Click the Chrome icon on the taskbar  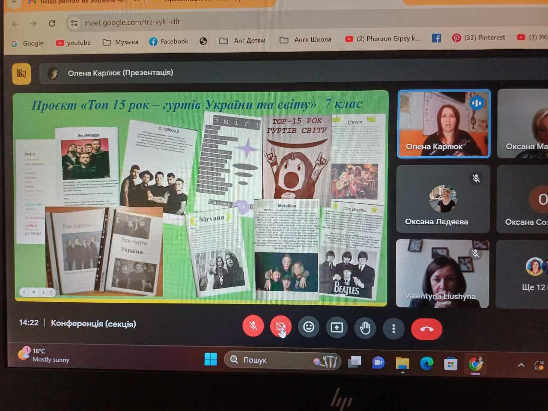tap(475, 364)
